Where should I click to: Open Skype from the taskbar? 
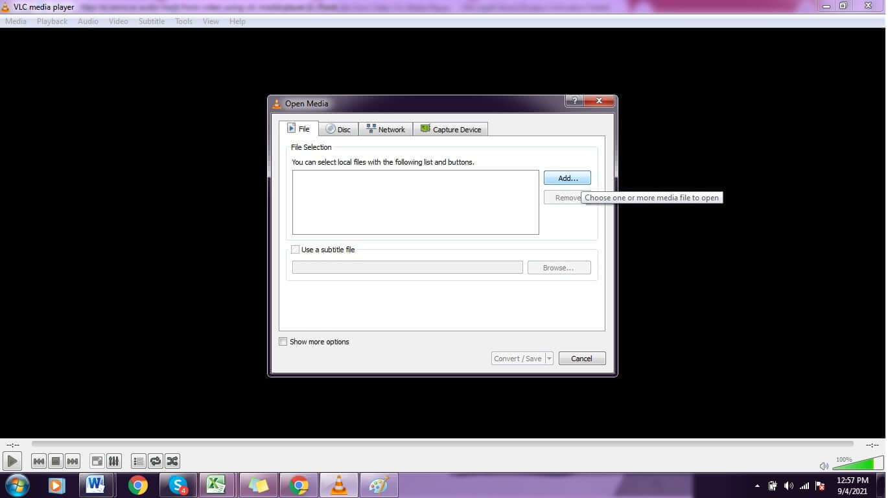pyautogui.click(x=178, y=485)
